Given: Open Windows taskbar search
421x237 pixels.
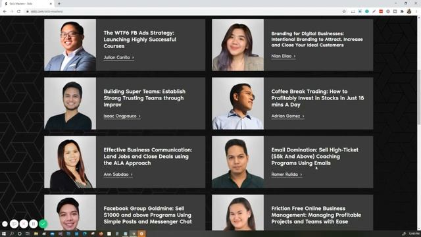Looking at the screenshot, I should (x=12, y=234).
